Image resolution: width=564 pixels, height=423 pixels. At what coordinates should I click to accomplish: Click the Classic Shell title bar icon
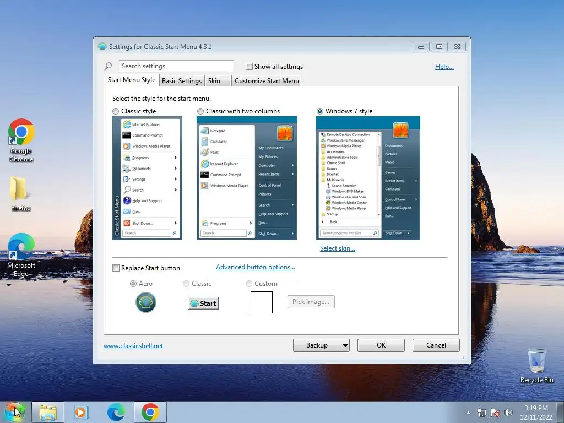102,46
